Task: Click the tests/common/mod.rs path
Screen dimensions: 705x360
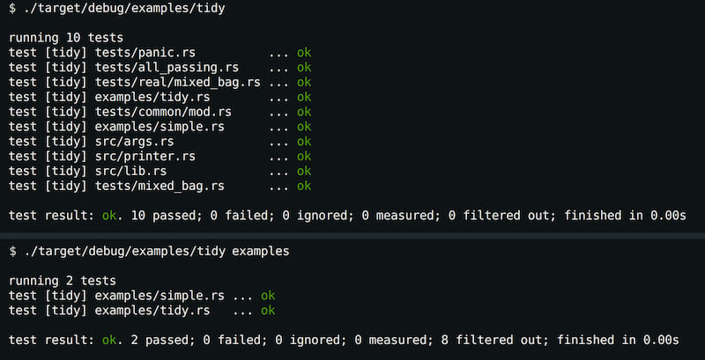Action: pos(163,112)
